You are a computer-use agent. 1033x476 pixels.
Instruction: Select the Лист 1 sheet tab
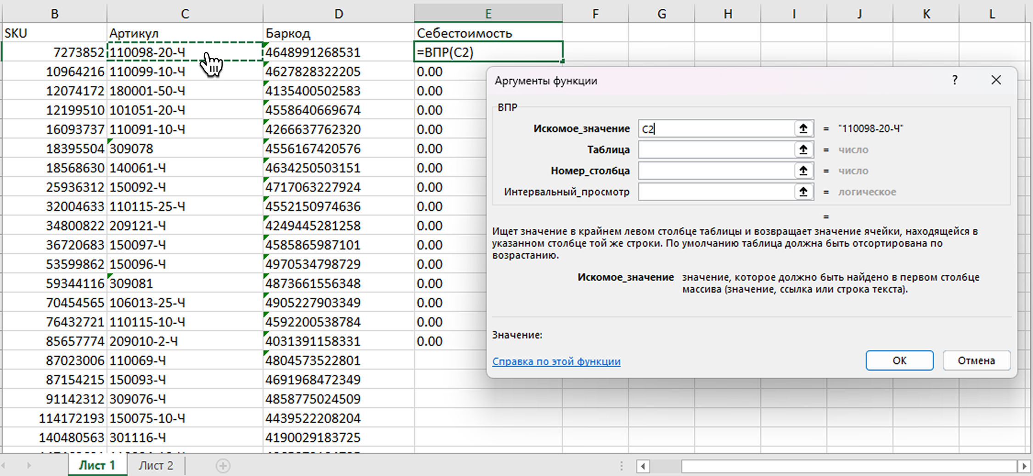pyautogui.click(x=97, y=465)
